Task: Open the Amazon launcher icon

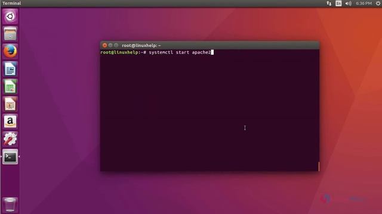Action: pyautogui.click(x=10, y=121)
